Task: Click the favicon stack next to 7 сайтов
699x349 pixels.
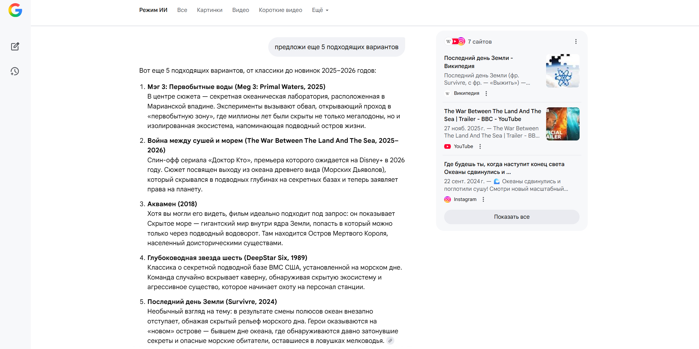Action: (454, 41)
